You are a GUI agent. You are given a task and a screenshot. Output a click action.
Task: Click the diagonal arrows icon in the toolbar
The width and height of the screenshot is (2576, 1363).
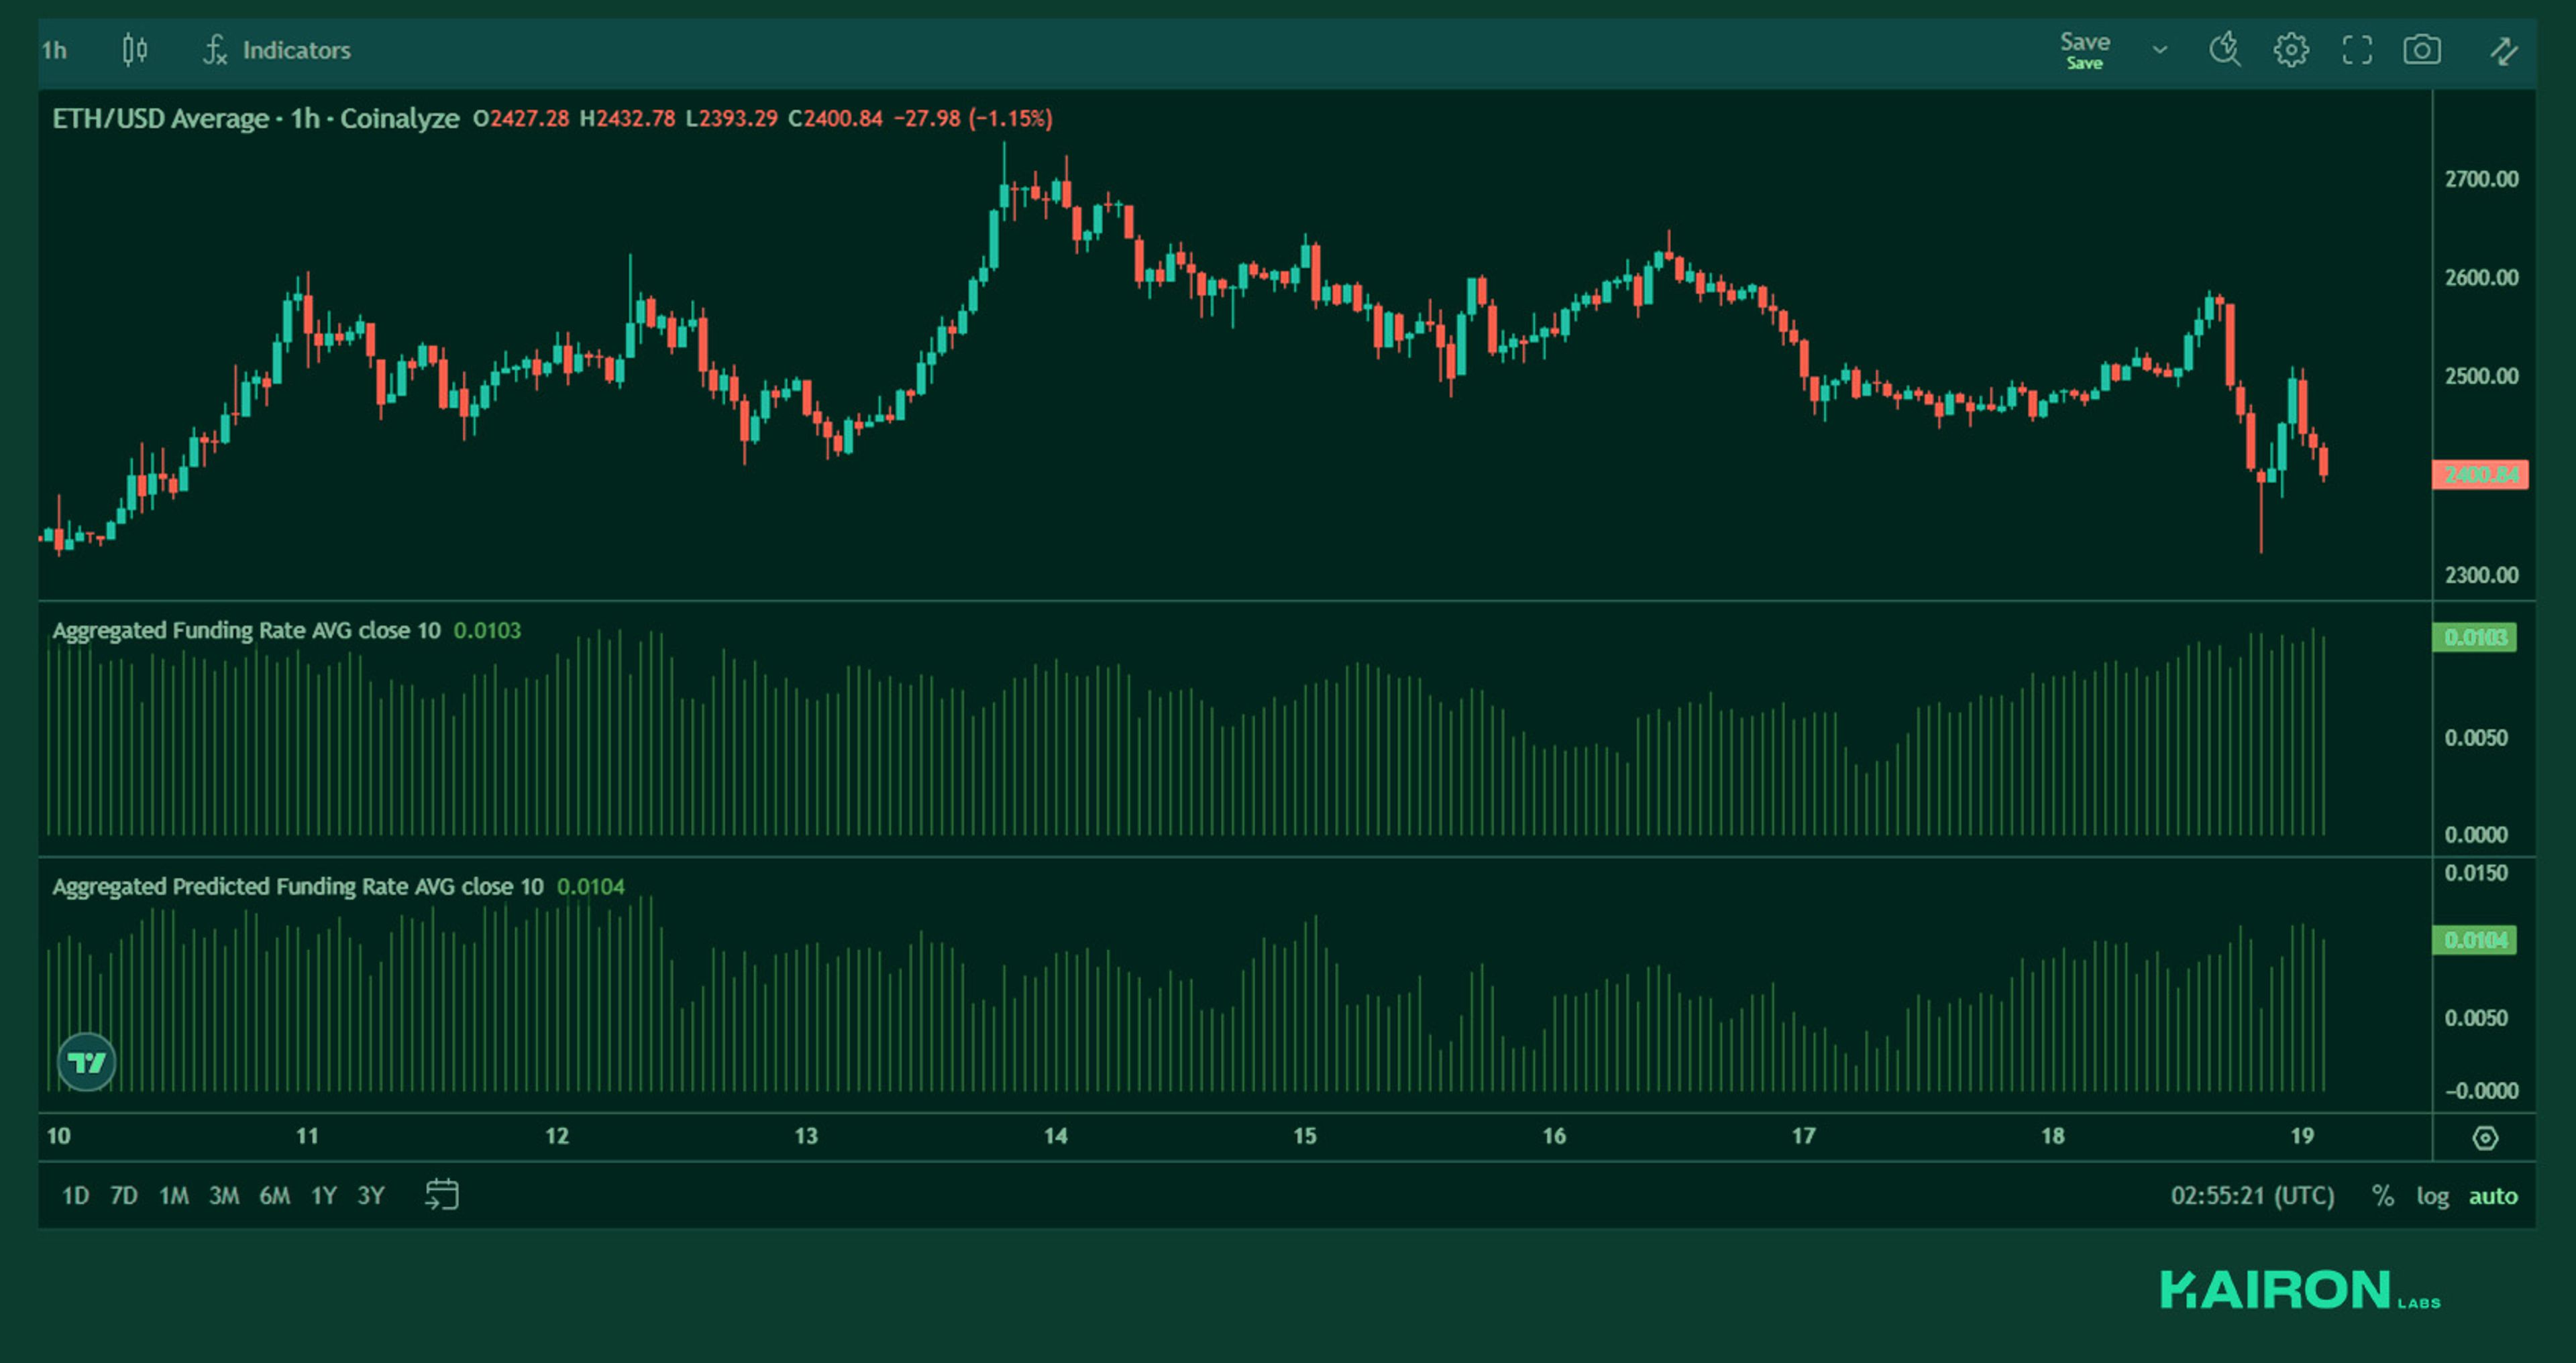pyautogui.click(x=2503, y=50)
